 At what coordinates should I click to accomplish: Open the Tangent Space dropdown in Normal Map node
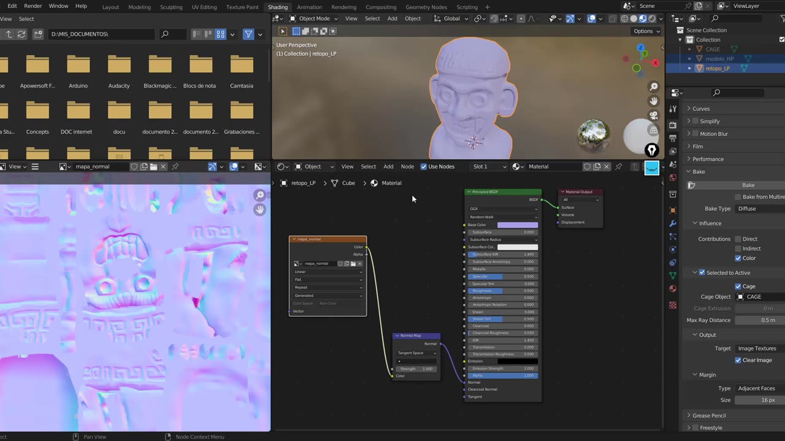(416, 353)
